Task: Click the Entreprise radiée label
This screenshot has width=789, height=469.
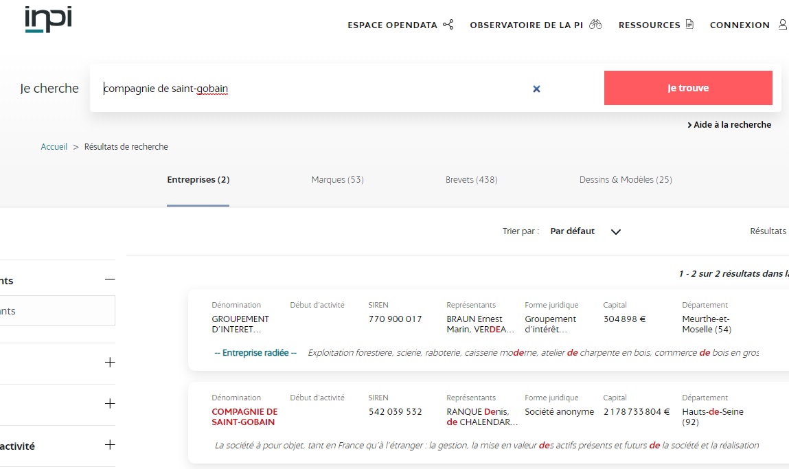Action: coord(255,353)
